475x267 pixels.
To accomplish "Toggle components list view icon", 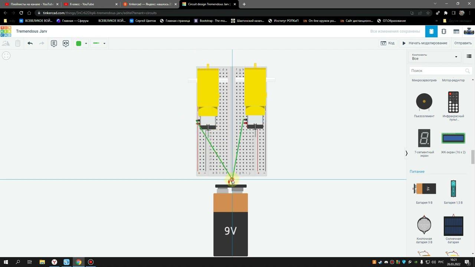I will click(469, 56).
